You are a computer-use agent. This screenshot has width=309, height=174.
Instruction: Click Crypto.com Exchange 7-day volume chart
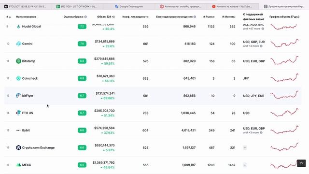click(x=284, y=147)
